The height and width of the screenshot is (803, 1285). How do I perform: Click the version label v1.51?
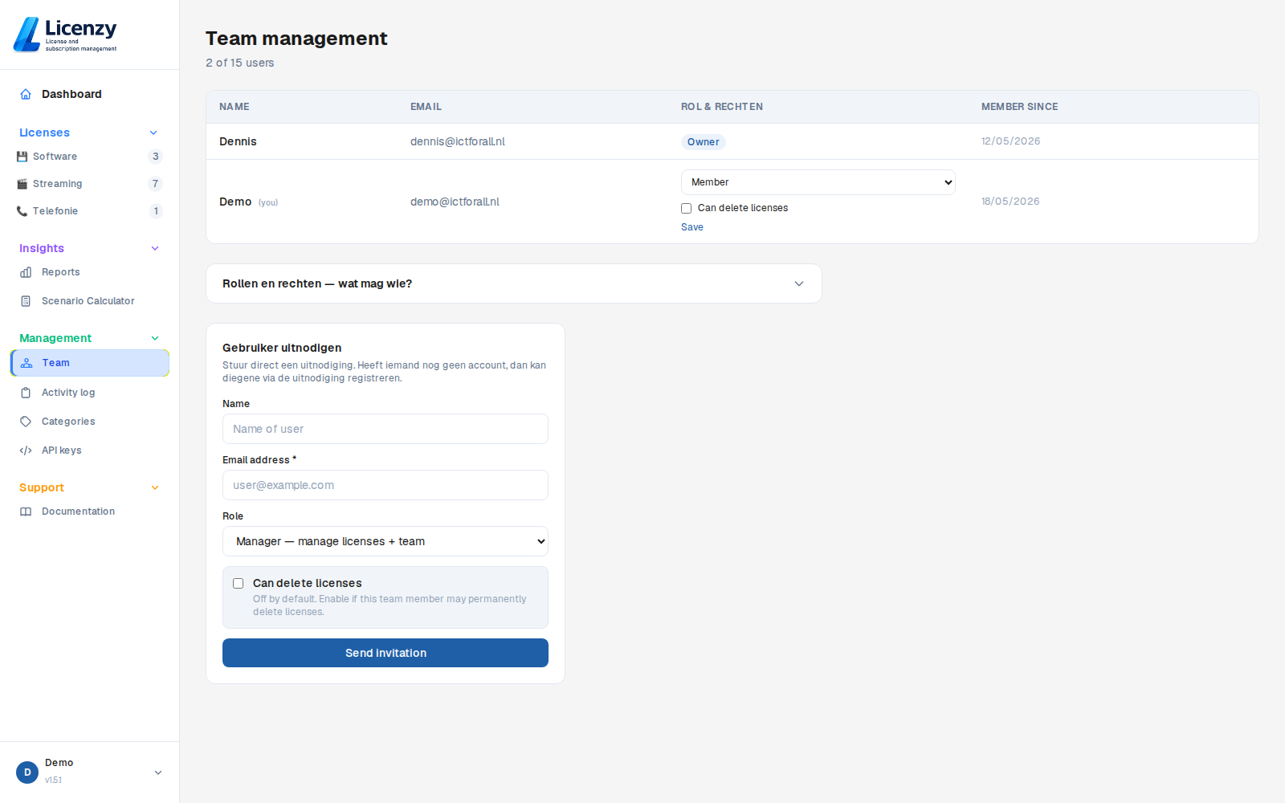[x=53, y=780]
